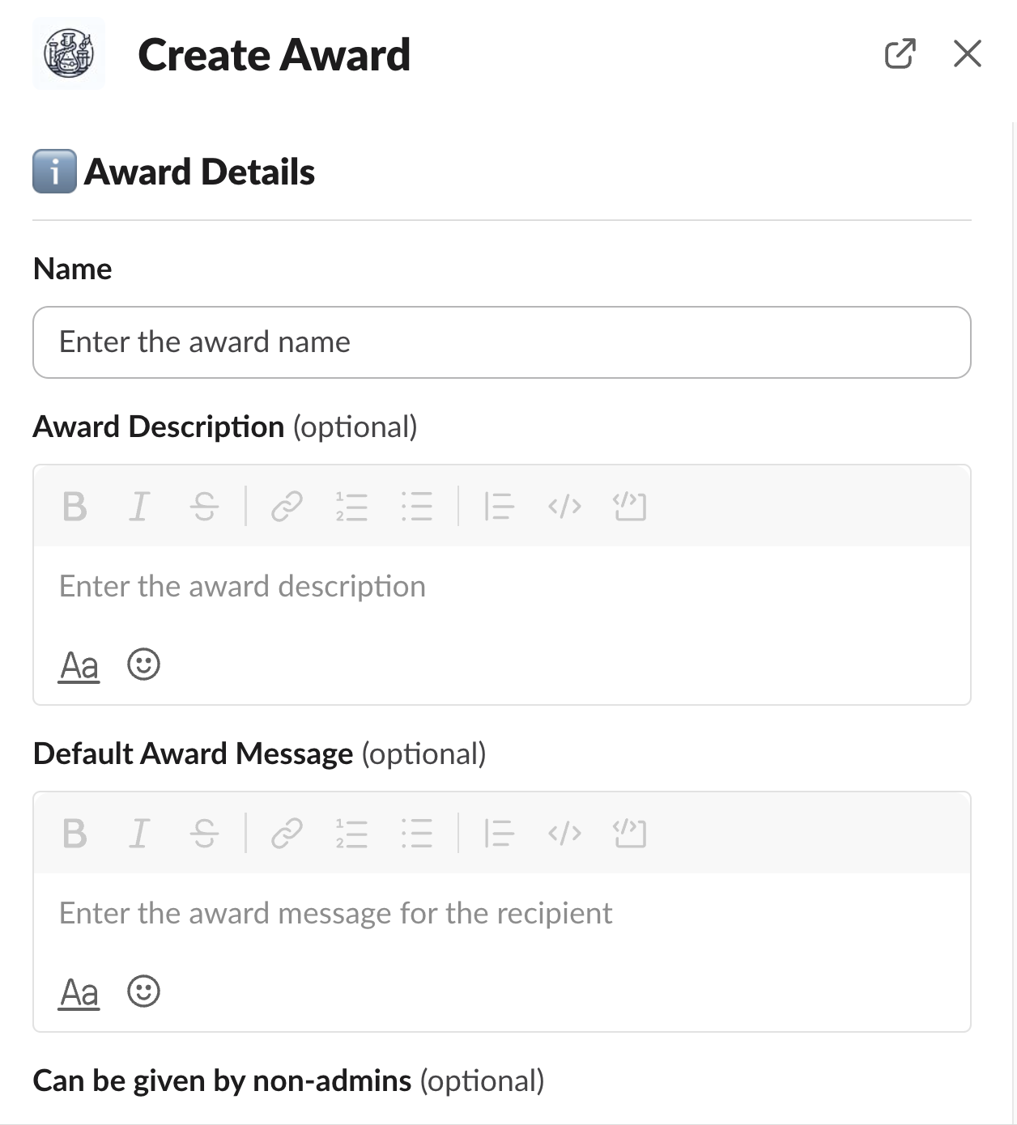Toggle formatting Aa under Award Description
The image size is (1017, 1125).
pyautogui.click(x=79, y=665)
